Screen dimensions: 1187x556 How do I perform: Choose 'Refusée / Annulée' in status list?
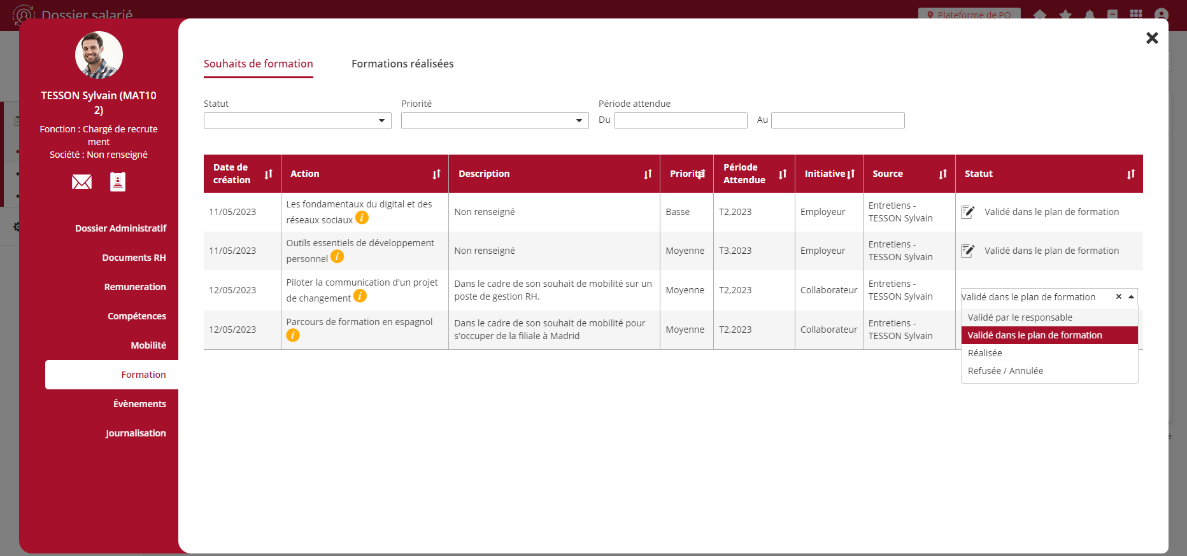coord(1006,371)
